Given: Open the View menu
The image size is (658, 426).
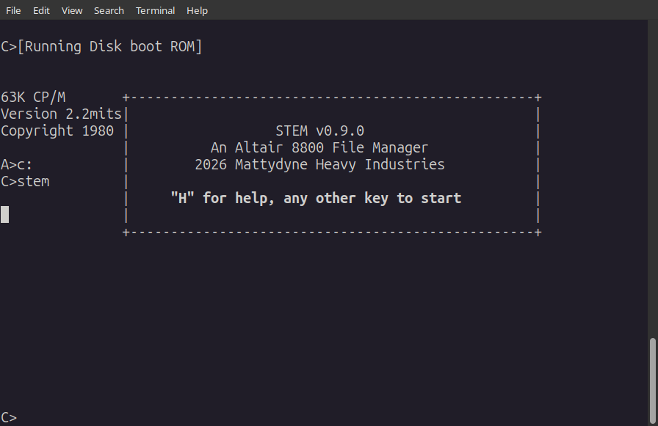Looking at the screenshot, I should (72, 10).
